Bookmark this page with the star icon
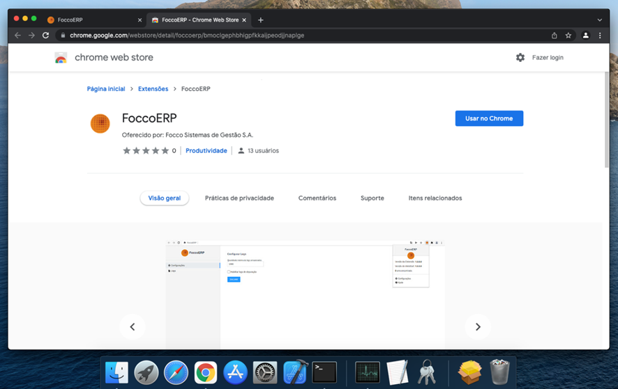This screenshot has width=618, height=389. coord(568,35)
